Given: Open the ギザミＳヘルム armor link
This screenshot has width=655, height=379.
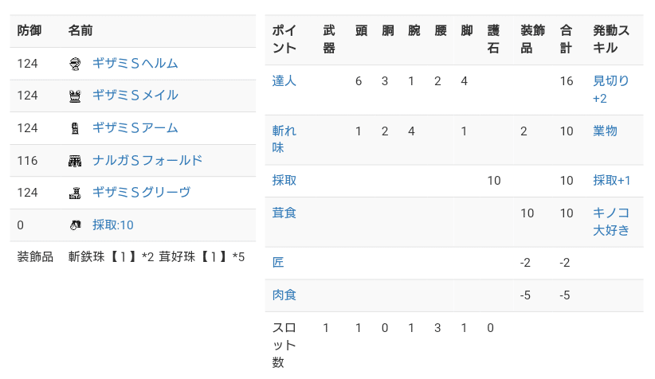Looking at the screenshot, I should coord(135,63).
